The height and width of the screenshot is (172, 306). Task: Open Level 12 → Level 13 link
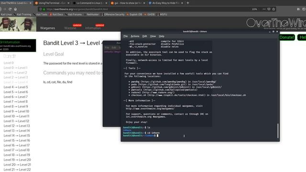click(x=17, y=126)
